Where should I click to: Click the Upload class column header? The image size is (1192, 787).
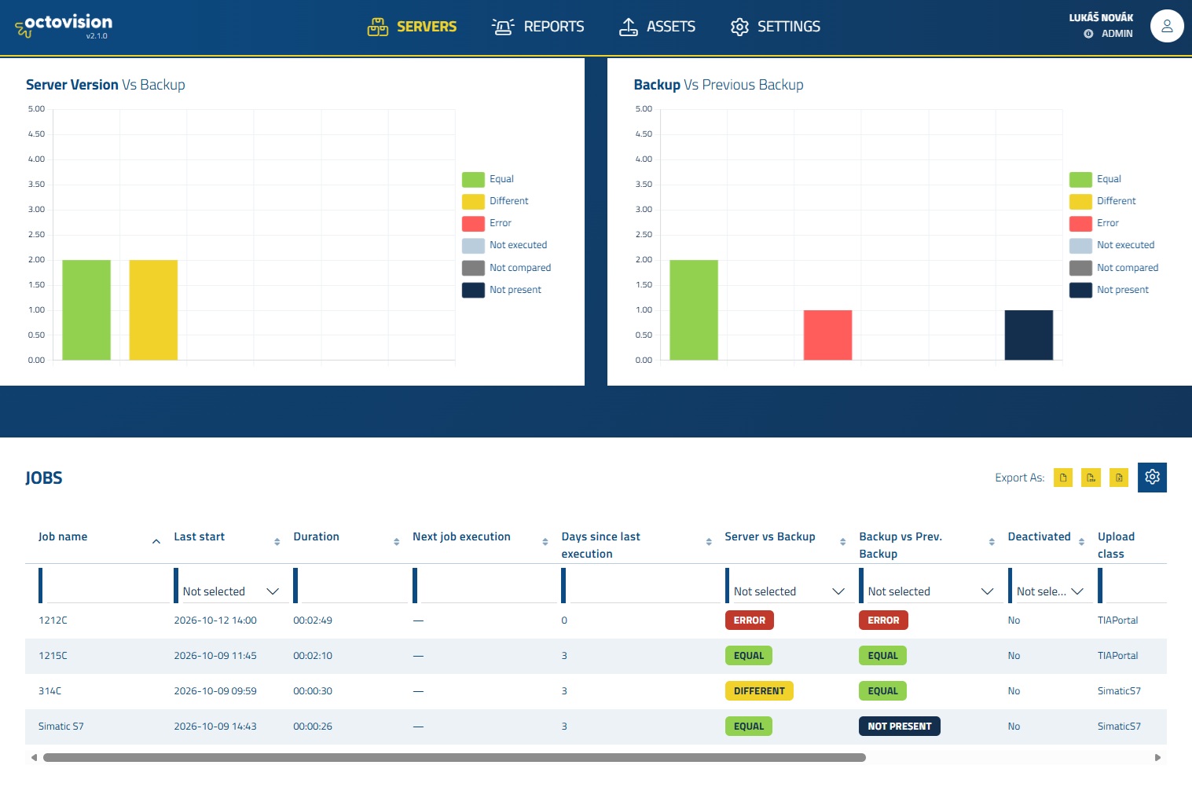(1116, 545)
